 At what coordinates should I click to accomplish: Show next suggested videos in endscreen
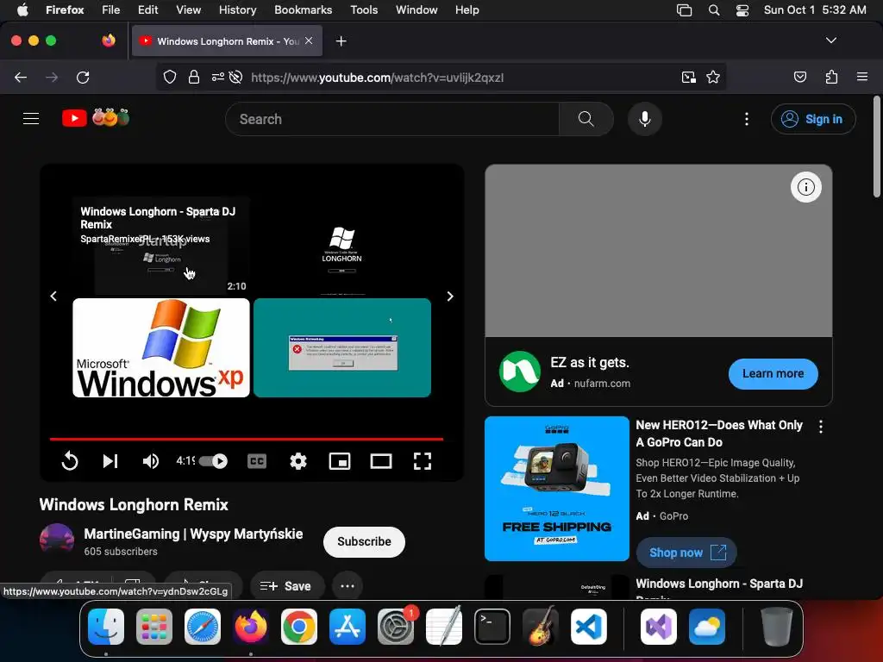(450, 297)
